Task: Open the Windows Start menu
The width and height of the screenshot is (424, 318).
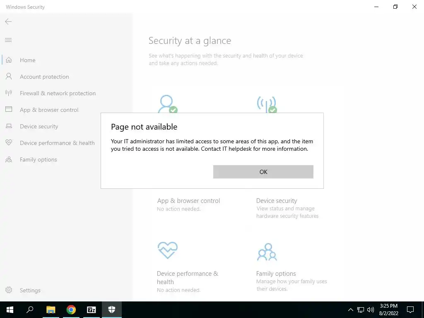Action: tap(10, 310)
